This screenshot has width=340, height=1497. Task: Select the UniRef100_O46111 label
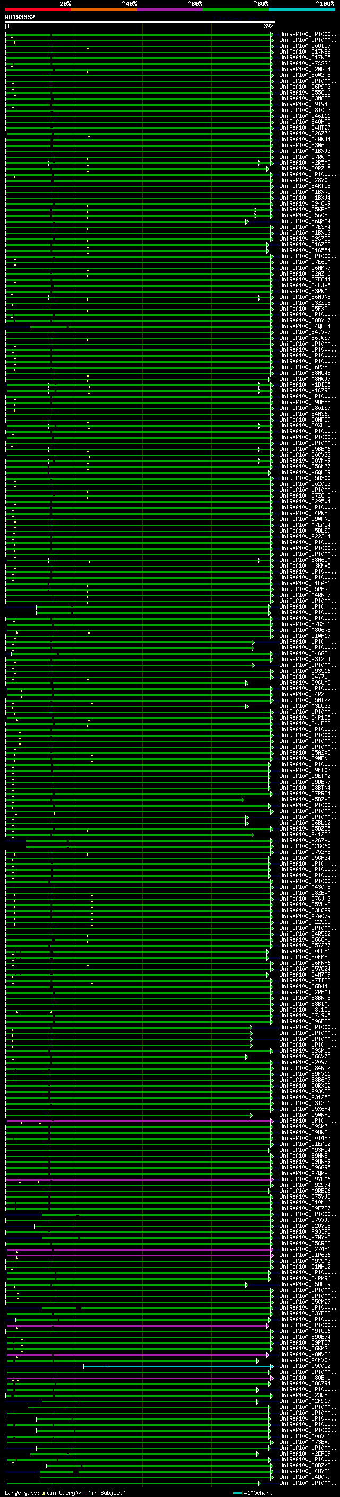(x=305, y=116)
